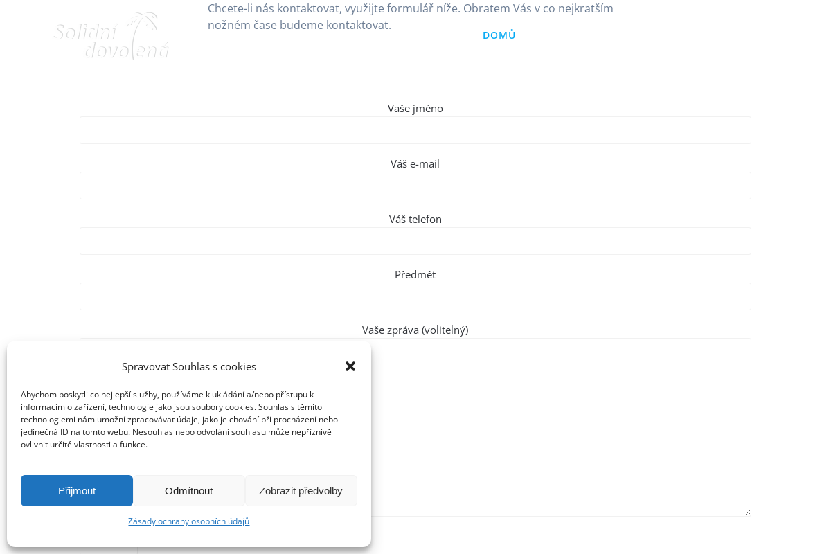Image resolution: width=831 pixels, height=554 pixels.
Task: Close the cookie consent dialog
Action: point(350,366)
